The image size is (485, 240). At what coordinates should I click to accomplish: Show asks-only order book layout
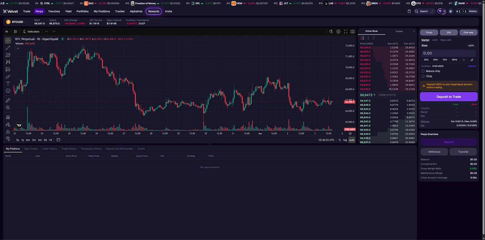[373, 38]
